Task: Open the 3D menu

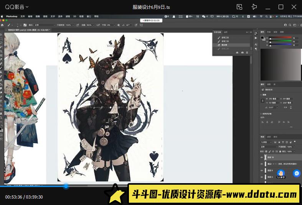Action: tap(74, 16)
